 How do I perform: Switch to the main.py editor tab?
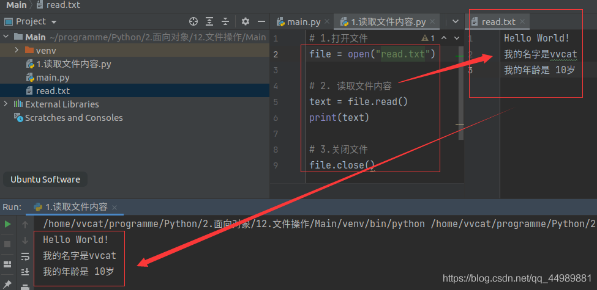tap(299, 22)
